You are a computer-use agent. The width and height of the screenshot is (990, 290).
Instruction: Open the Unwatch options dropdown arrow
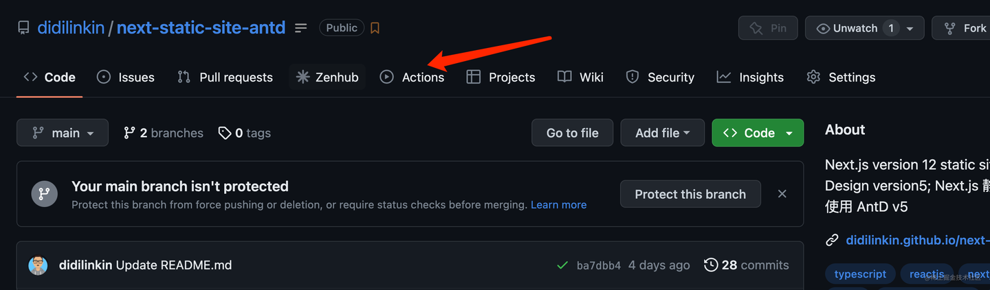[x=910, y=28]
